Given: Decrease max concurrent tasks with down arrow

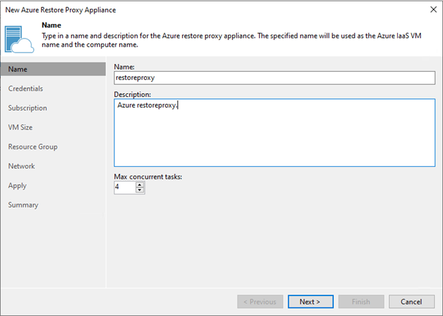Looking at the screenshot, I should point(140,190).
